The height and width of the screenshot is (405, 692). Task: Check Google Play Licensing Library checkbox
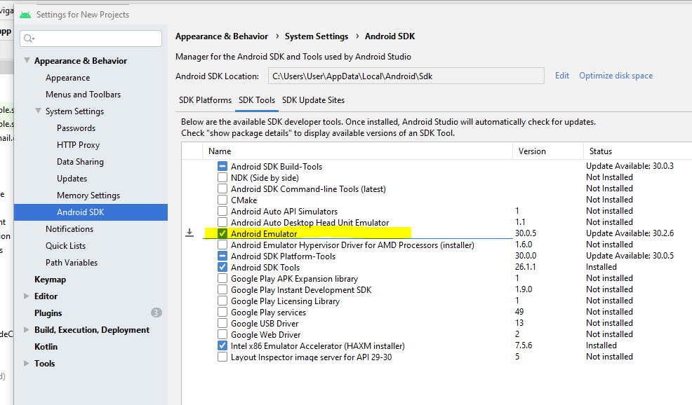222,301
